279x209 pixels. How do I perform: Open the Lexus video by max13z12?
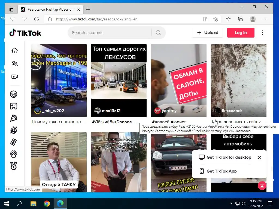tap(119, 81)
